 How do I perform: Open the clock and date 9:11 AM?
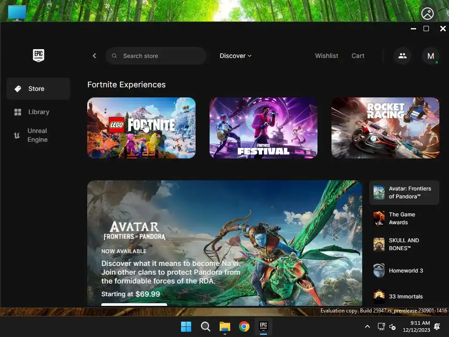417,326
